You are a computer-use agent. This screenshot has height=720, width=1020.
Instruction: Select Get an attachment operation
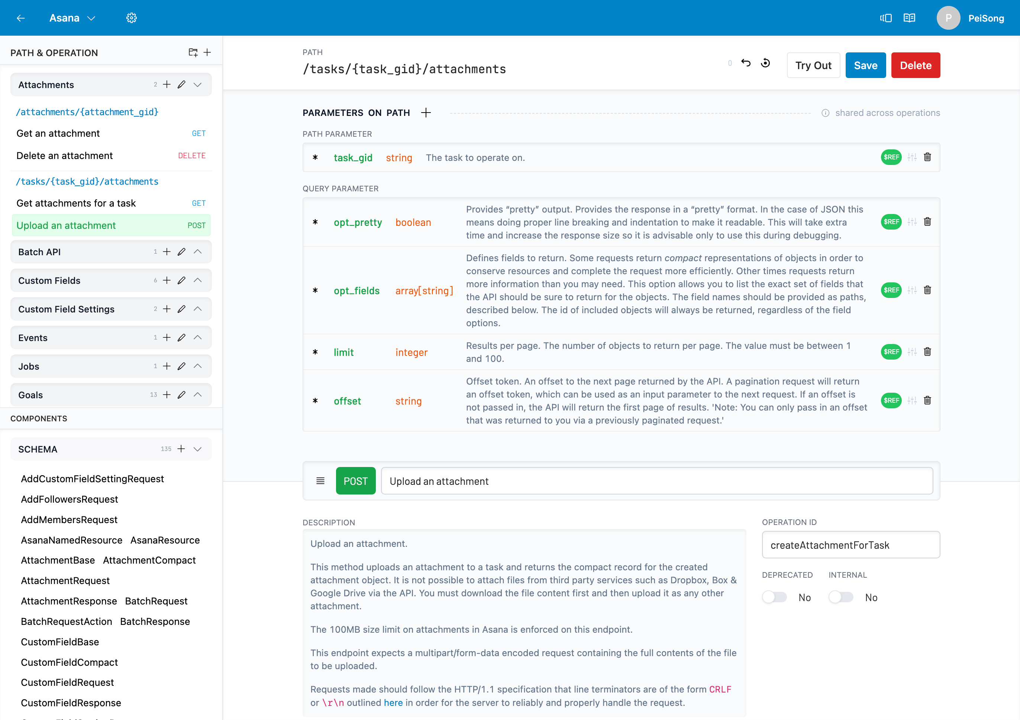111,133
